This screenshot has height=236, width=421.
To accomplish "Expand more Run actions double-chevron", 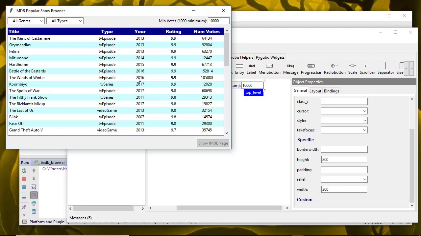I will [x=24, y=215].
